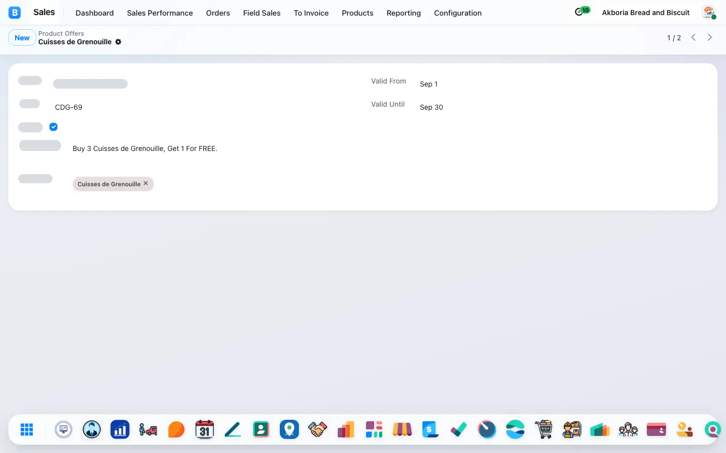Launch the handshake CRM app icon
This screenshot has height=453, width=726.
[x=318, y=429]
